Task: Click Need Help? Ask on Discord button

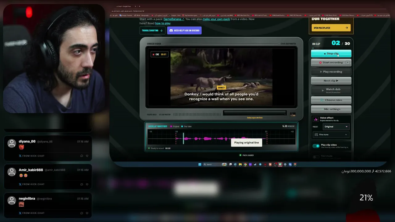Action: tap(184, 31)
